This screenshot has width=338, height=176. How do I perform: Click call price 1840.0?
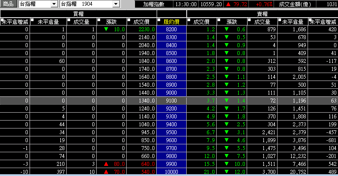146,61
